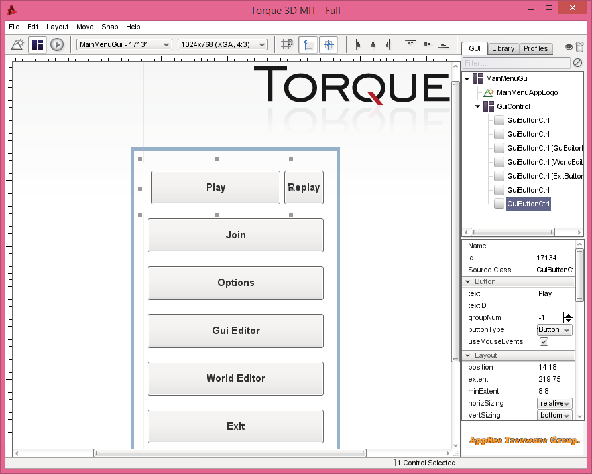Viewport: 592px width, 474px height.
Task: Open the vertSizing bottom dropdown
Action: 555,415
